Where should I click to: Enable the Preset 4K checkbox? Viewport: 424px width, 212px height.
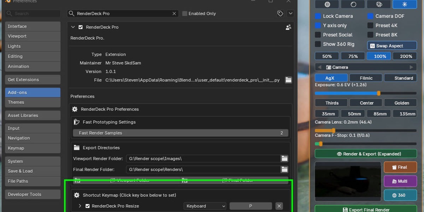(x=370, y=25)
